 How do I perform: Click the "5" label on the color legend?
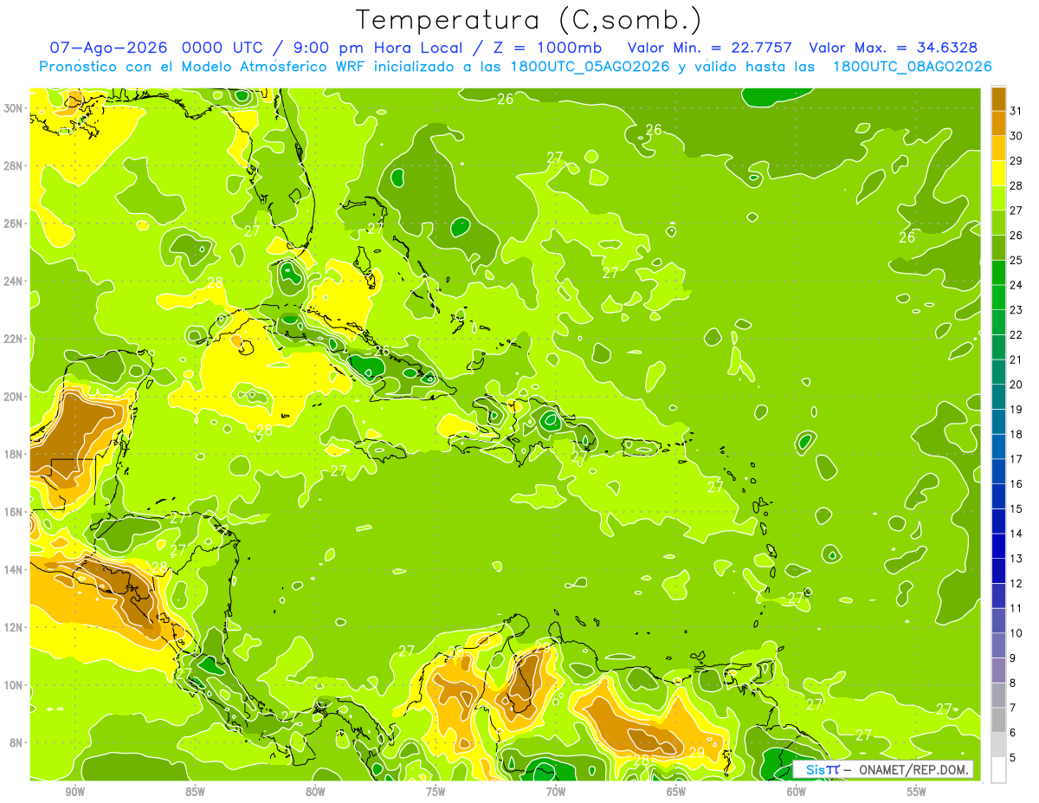click(1013, 758)
